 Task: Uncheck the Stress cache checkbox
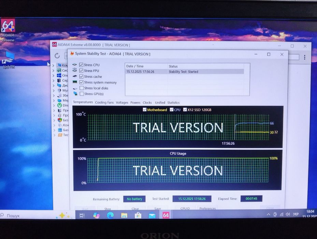[x=82, y=77]
